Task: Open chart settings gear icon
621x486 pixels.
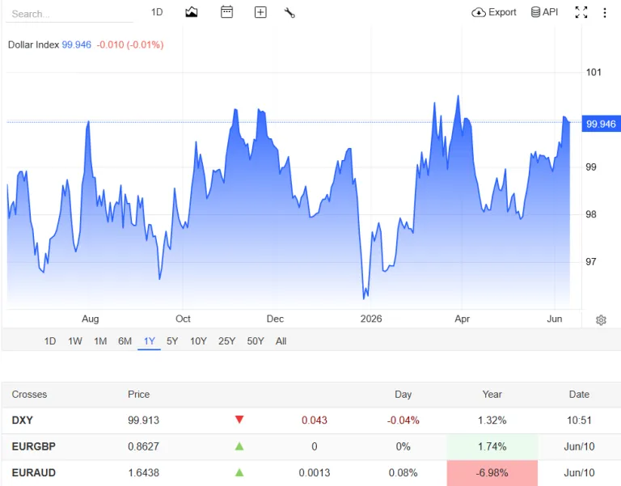Action: pyautogui.click(x=601, y=320)
